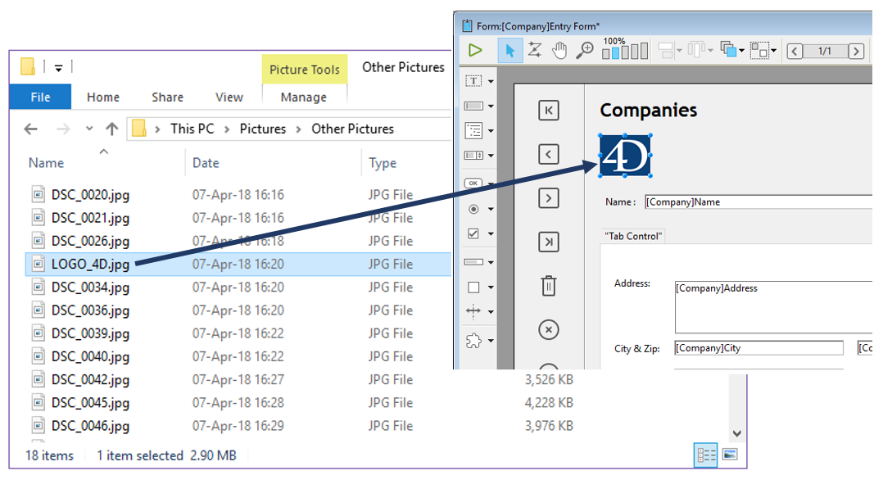Click the Pictures breadcrumb link

point(263,129)
